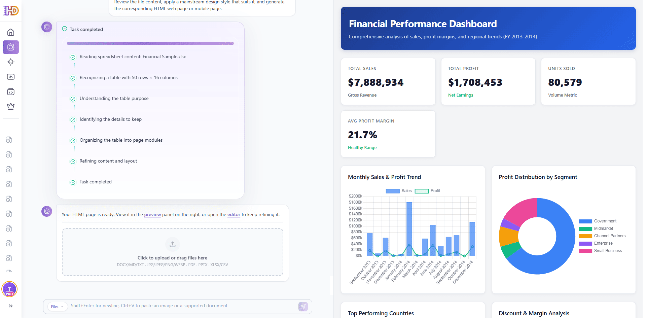Click the 'Net Earnings' label
This screenshot has height=318, width=646.
[461, 95]
